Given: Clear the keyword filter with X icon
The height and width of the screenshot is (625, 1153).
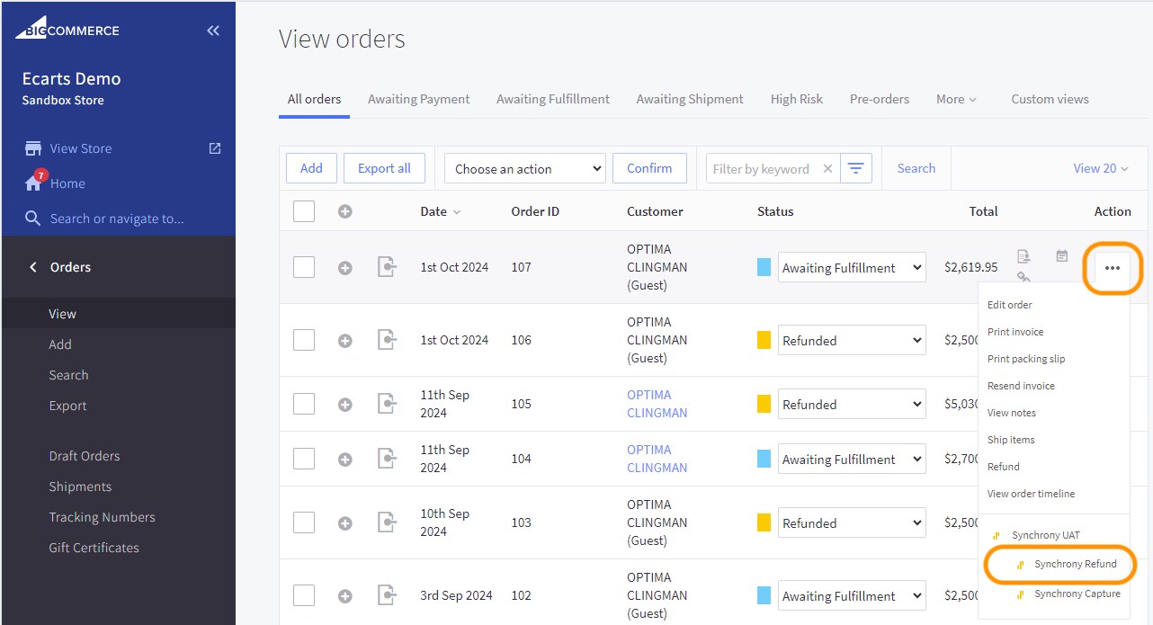Looking at the screenshot, I should tap(827, 169).
